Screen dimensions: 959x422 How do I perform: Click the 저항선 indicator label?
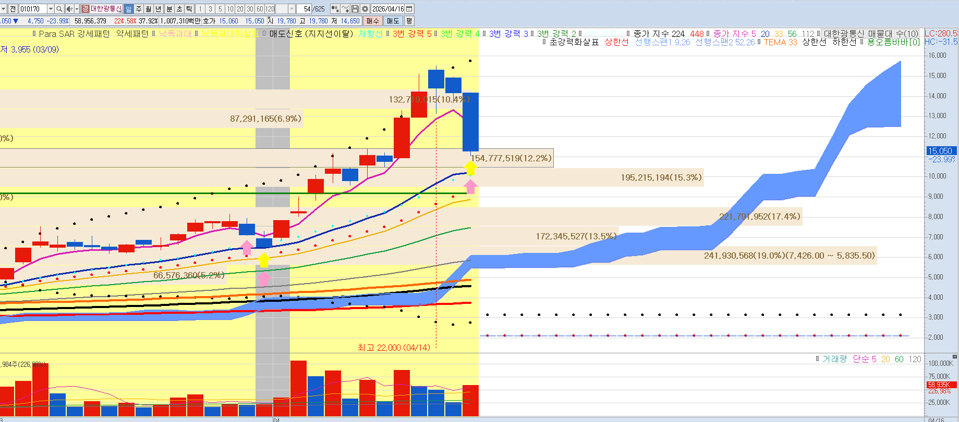pyautogui.click(x=370, y=34)
